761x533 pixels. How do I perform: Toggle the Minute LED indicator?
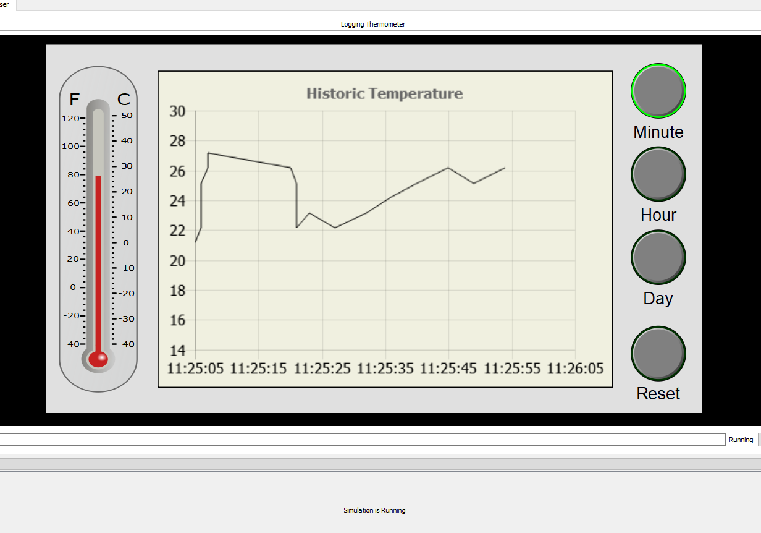(x=658, y=90)
